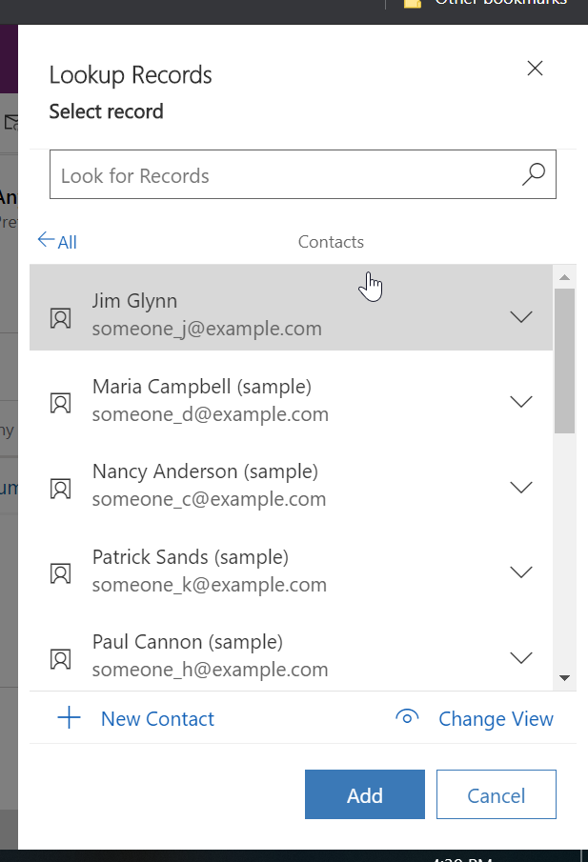588x862 pixels.
Task: Expand details for Paul Cannon (sample)
Action: click(521, 657)
